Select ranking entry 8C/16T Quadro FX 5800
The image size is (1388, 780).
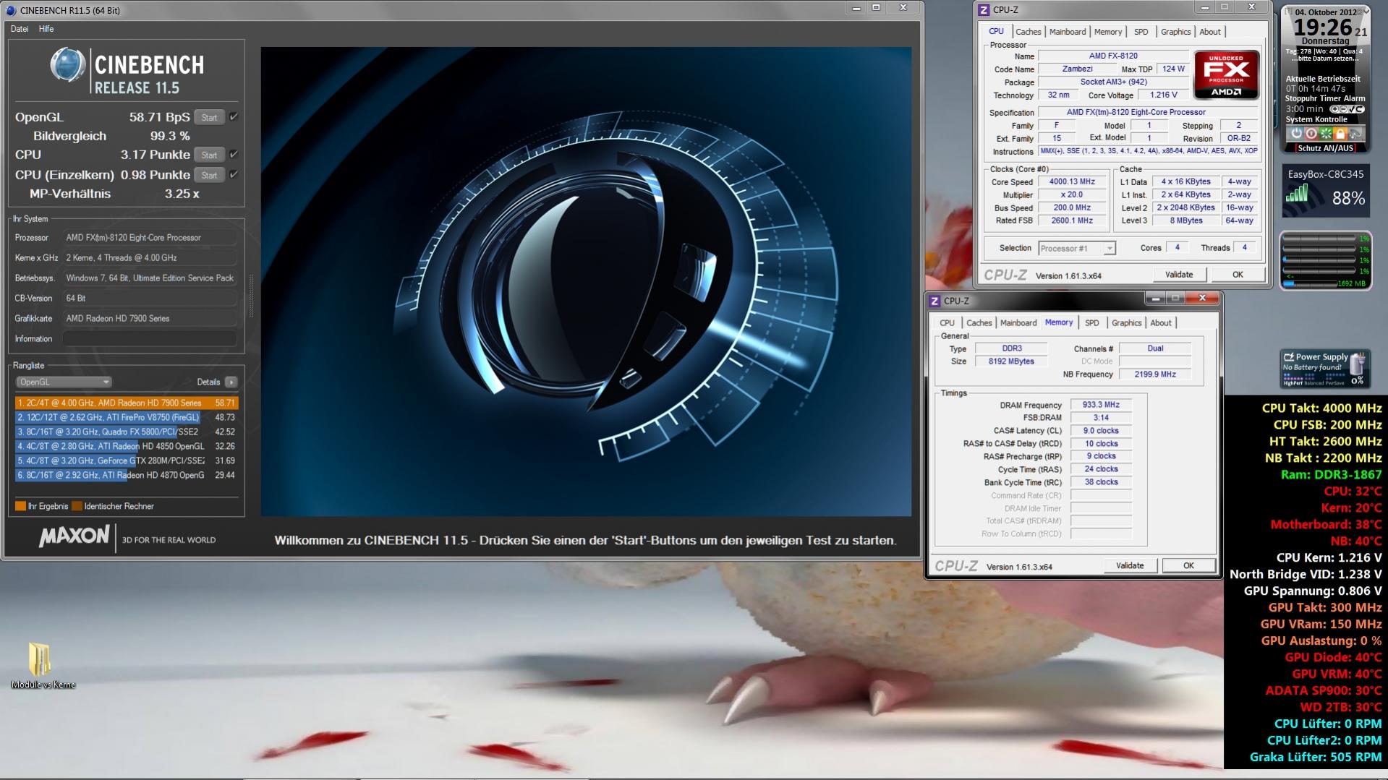127,432
